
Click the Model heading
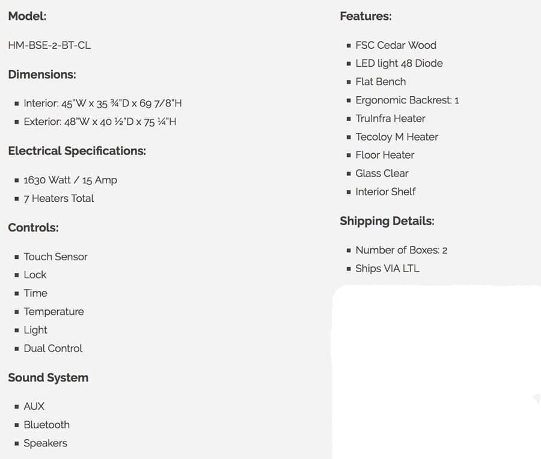tap(27, 16)
